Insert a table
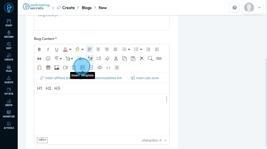 tap(48, 68)
